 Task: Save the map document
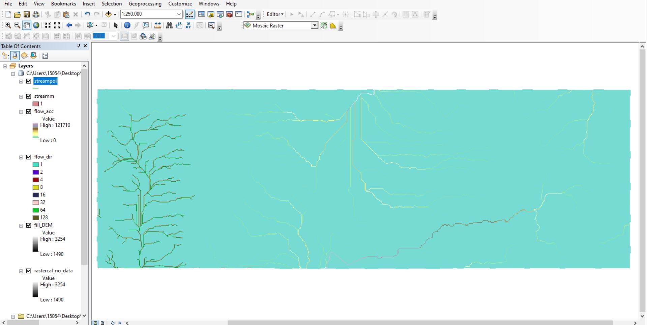pos(26,14)
